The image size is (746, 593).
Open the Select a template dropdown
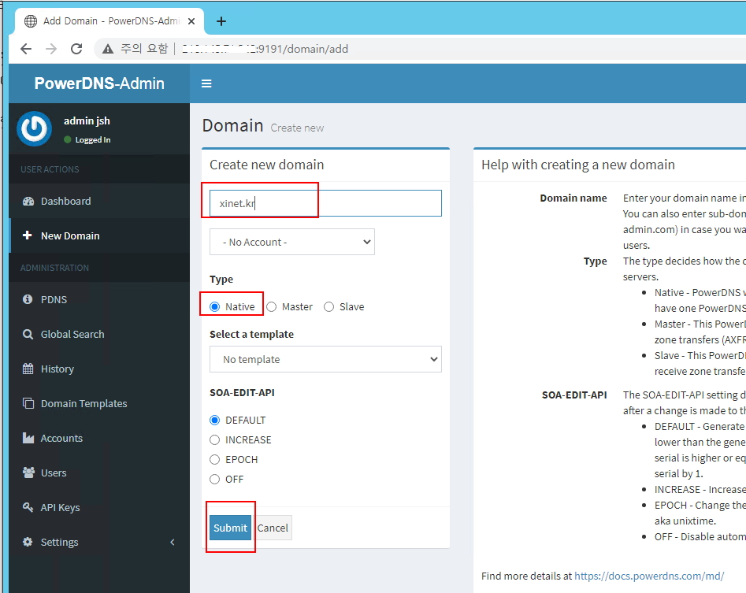(x=325, y=360)
